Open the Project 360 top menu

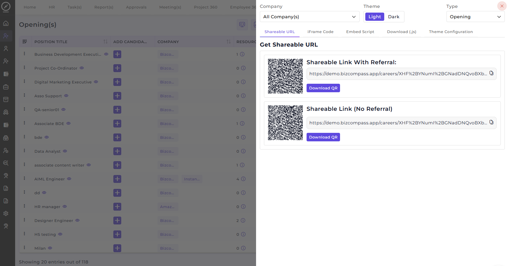(x=206, y=7)
